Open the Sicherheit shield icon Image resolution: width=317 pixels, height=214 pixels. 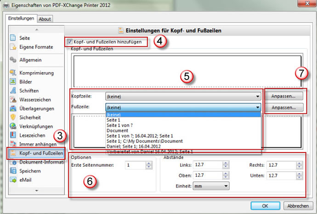13,118
